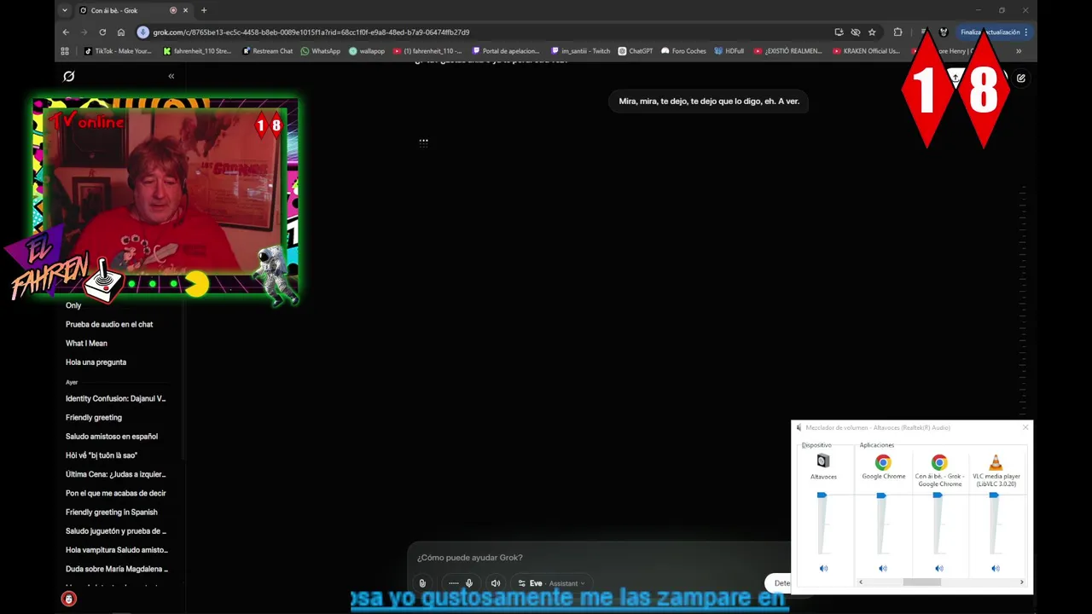Open the Pon el que me acabas de decir conversation
1092x614 pixels.
click(115, 493)
